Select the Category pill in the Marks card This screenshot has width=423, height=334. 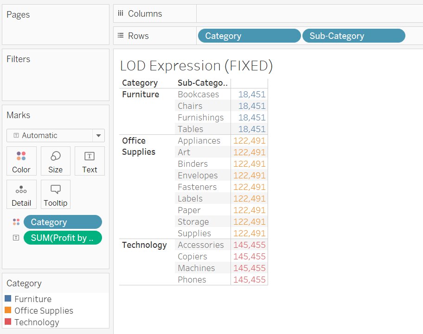point(63,222)
